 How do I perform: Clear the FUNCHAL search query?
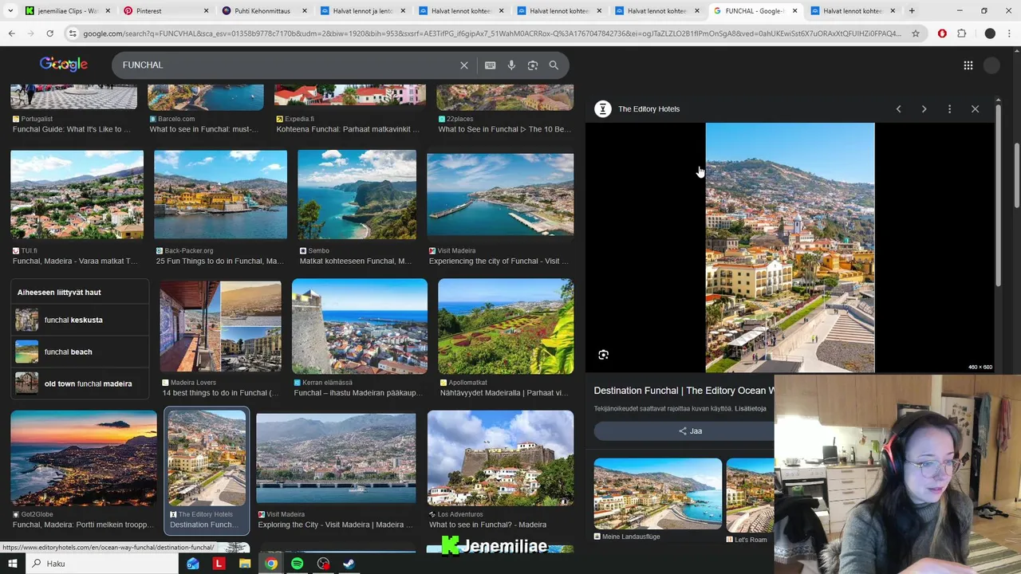tap(464, 65)
